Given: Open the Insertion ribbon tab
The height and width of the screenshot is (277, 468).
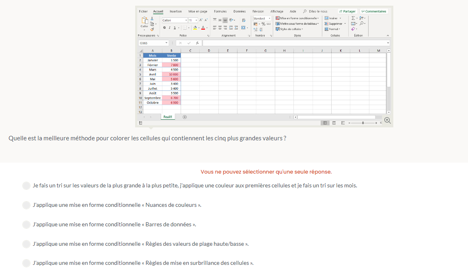Looking at the screenshot, I should point(175,11).
